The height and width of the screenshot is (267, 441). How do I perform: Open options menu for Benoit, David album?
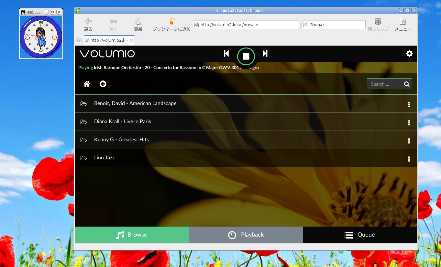(409, 105)
